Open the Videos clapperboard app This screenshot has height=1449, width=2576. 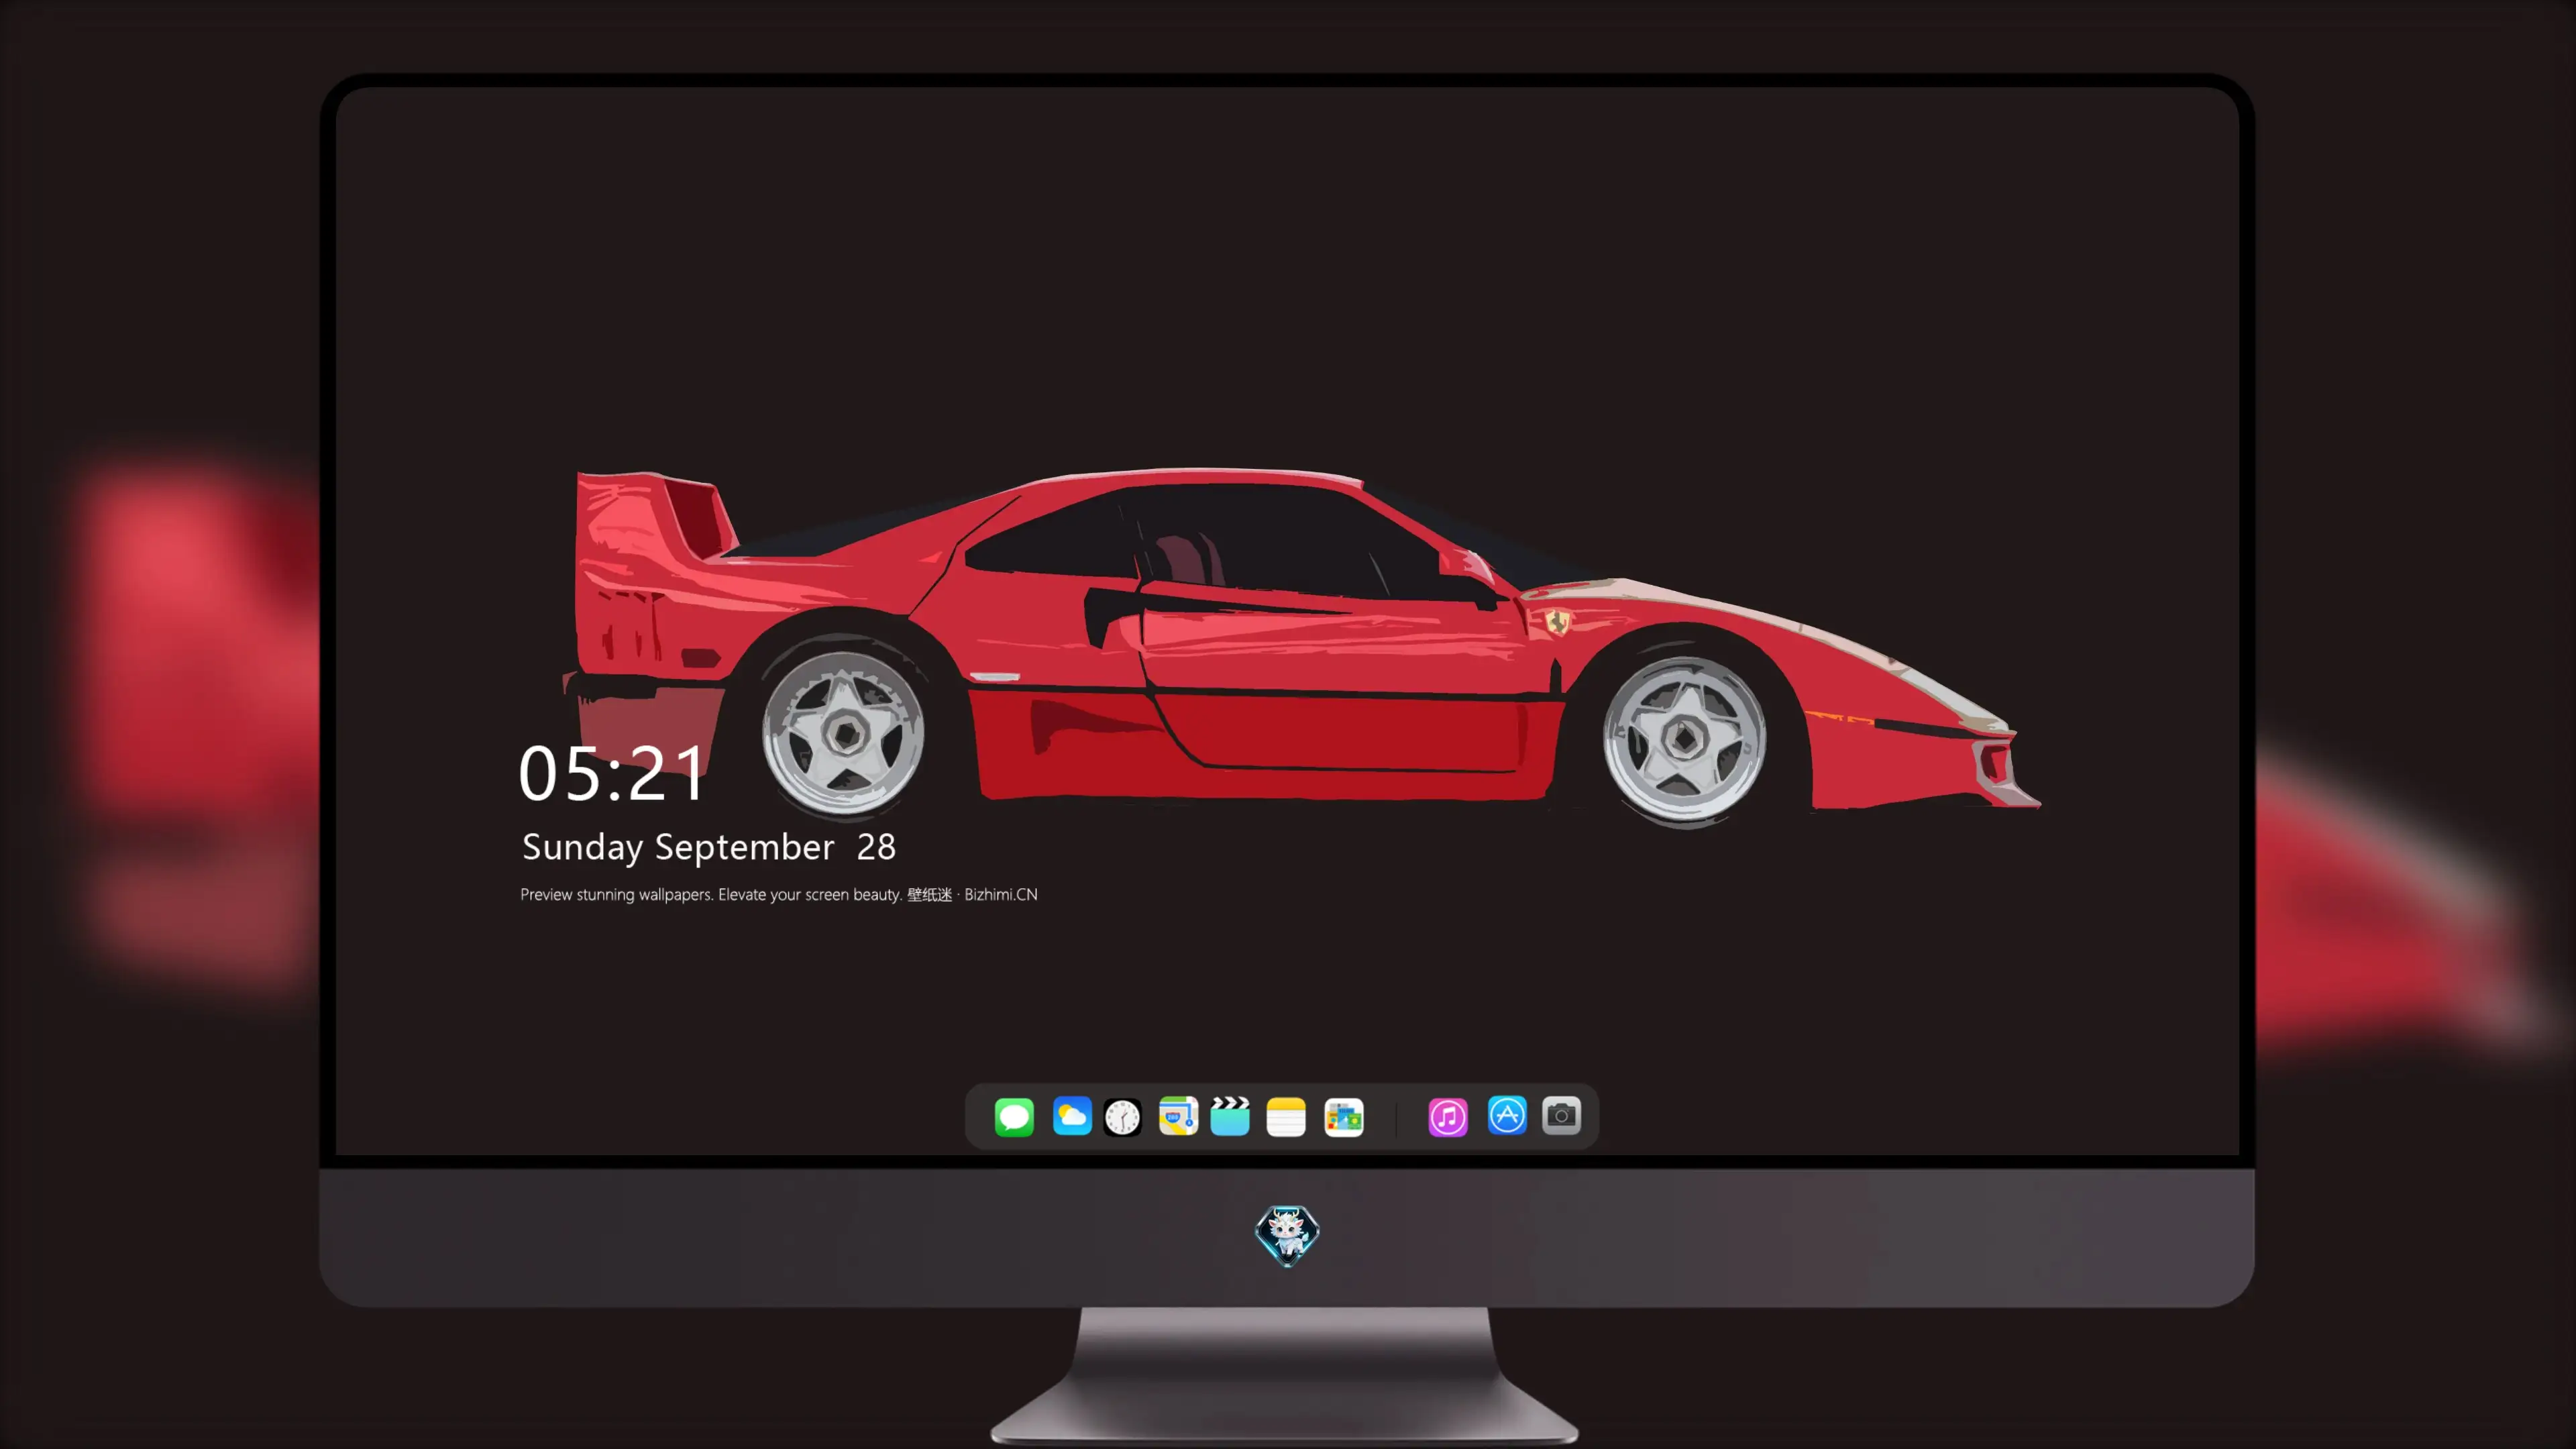(1230, 1116)
